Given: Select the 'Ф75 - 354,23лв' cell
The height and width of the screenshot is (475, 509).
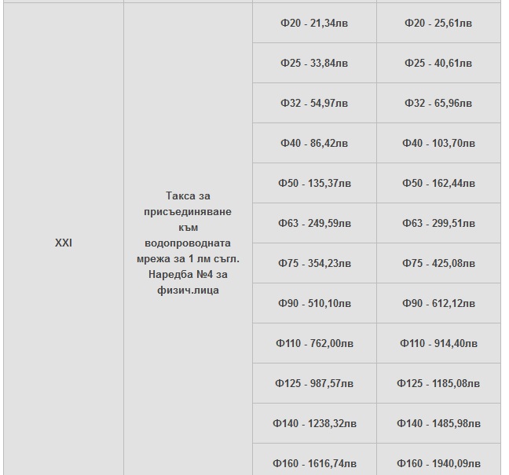Looking at the screenshot, I should pos(314,264).
